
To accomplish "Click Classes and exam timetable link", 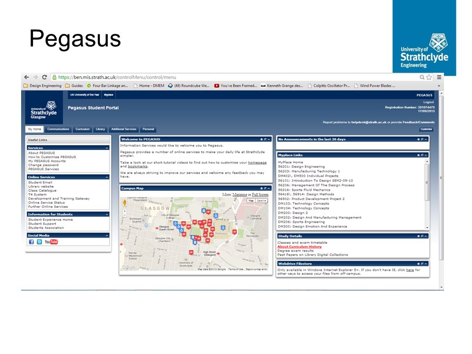I will coord(302,242).
